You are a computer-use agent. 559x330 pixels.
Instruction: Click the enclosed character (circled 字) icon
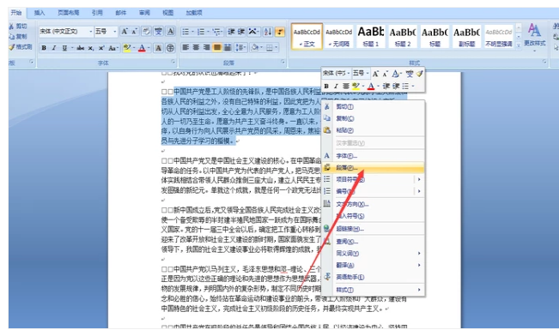click(170, 48)
